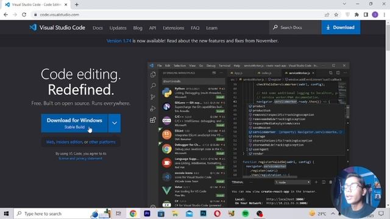Open the Extensions puzzle-piece menu

click(356, 15)
